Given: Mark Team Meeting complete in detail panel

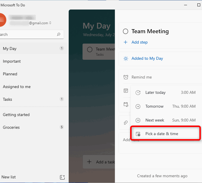Looking at the screenshot, I should (x=126, y=31).
